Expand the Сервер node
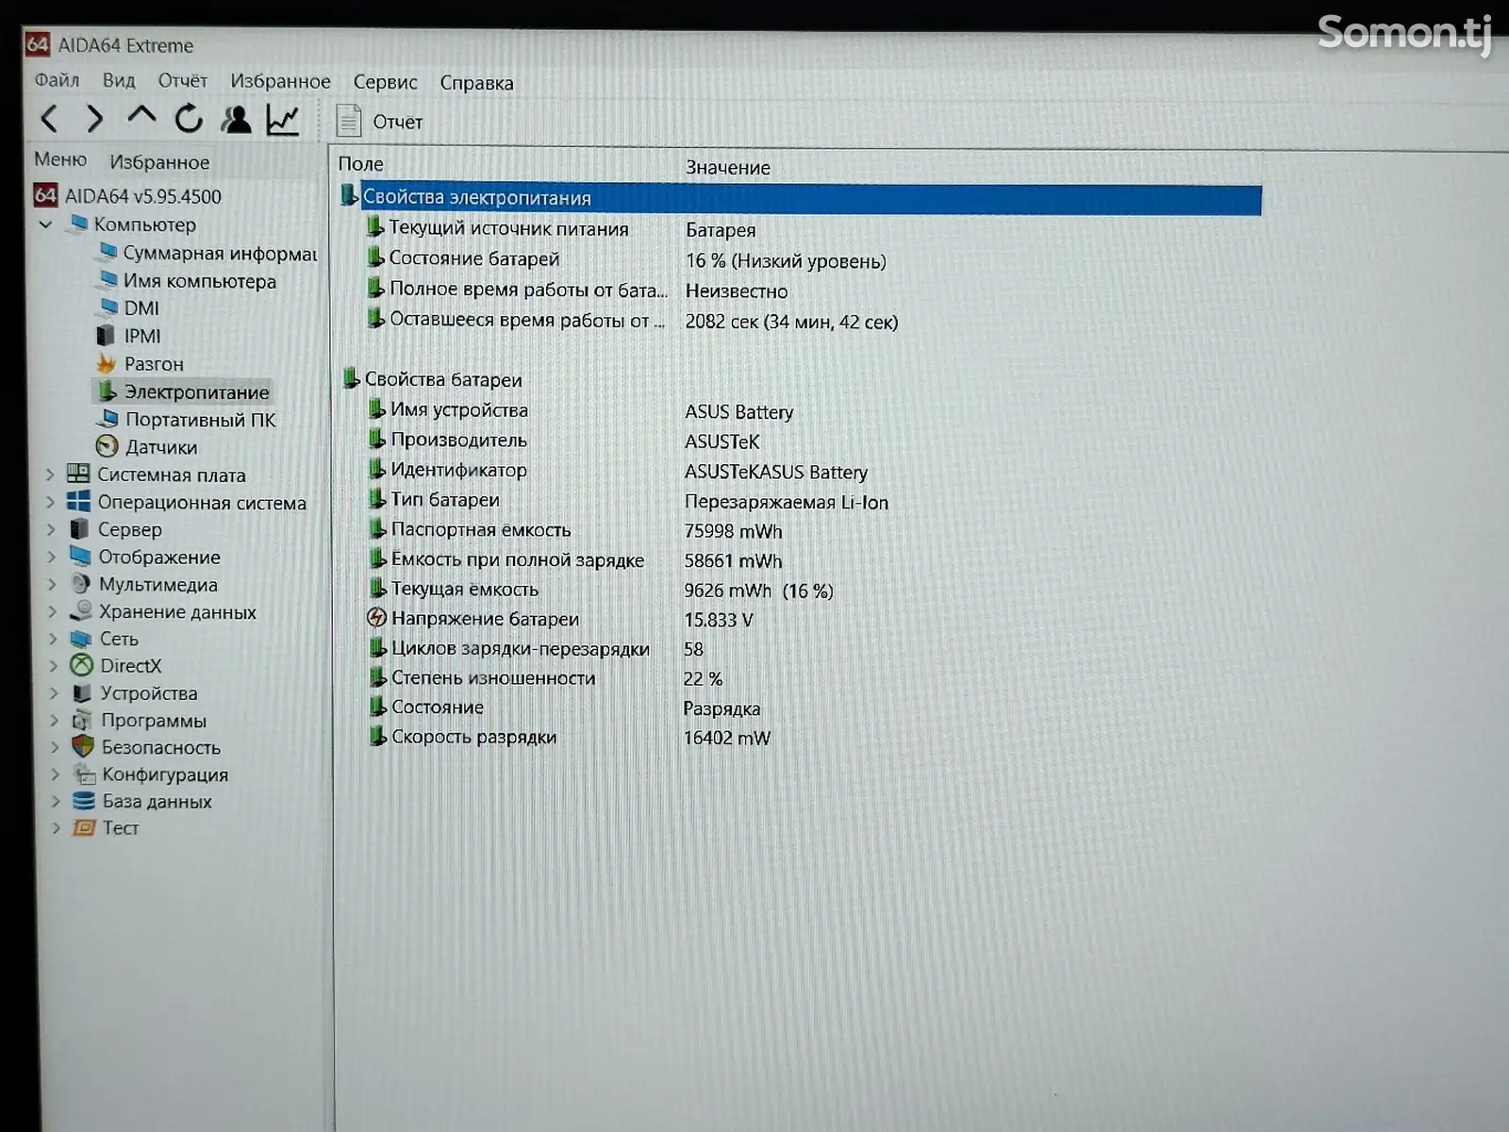The height and width of the screenshot is (1132, 1509). 52,529
